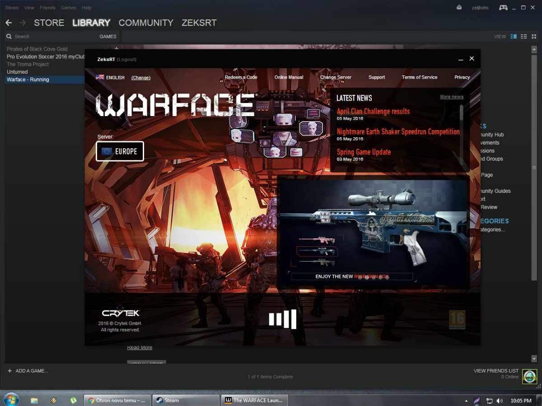Screen dimensions: 542x406
Task: Click the Read More link
Action: click(x=140, y=347)
